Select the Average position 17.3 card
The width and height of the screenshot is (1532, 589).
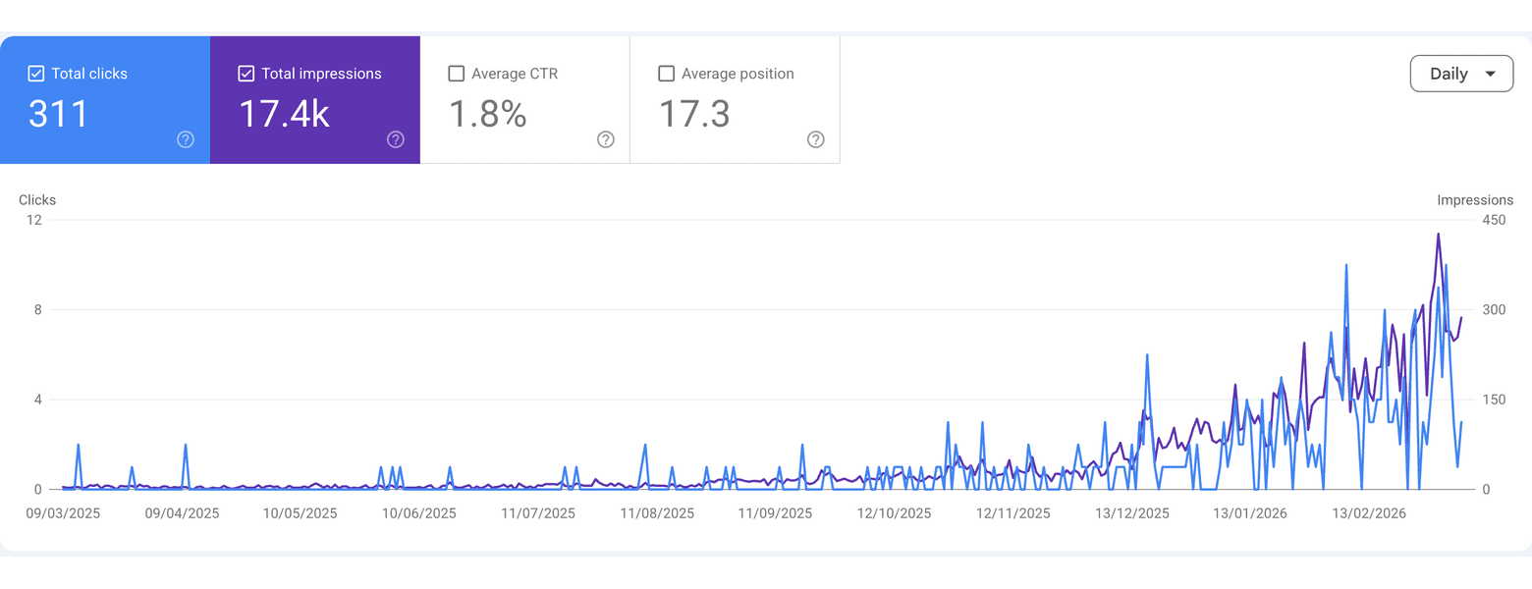click(736, 100)
